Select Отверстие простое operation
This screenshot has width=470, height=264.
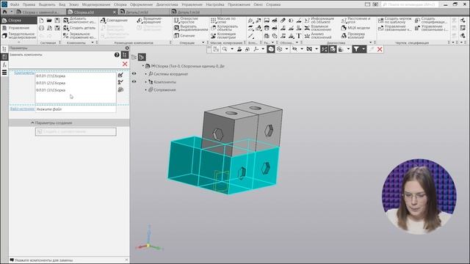point(187,21)
